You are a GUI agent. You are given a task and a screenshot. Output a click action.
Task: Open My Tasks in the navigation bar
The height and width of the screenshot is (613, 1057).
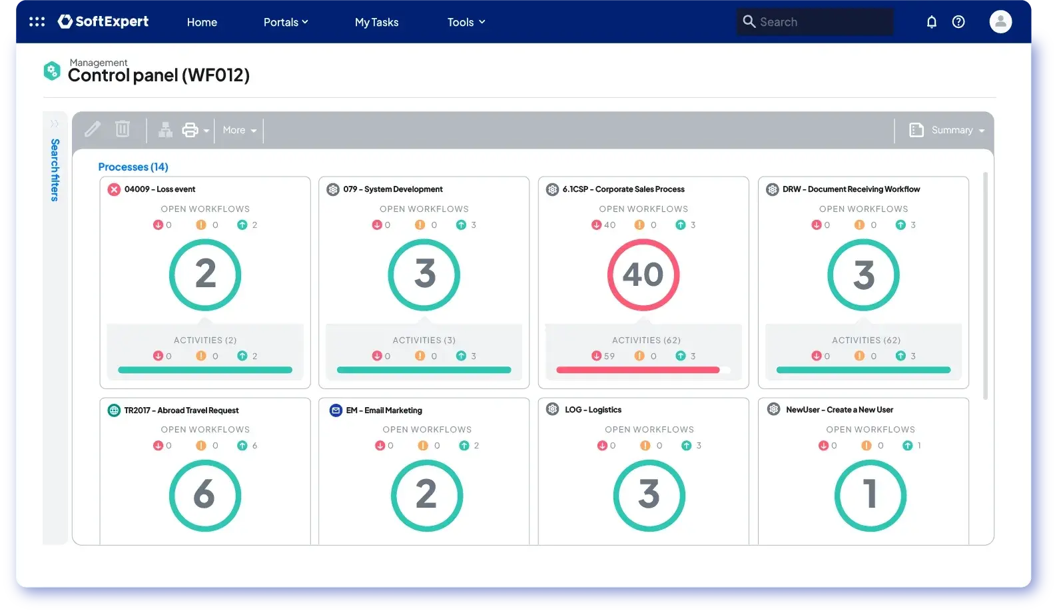(x=376, y=22)
